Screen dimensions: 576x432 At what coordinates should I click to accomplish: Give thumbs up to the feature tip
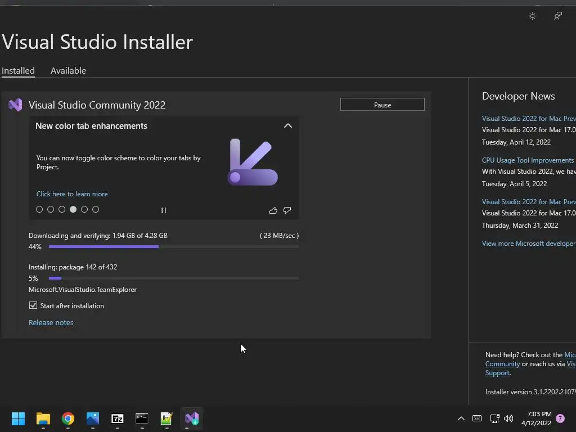[x=273, y=210]
